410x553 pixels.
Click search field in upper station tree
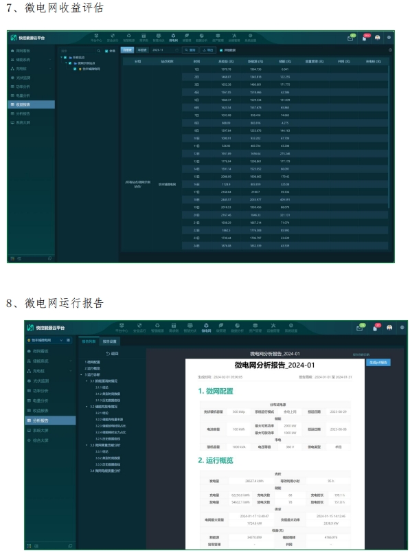coord(78,51)
